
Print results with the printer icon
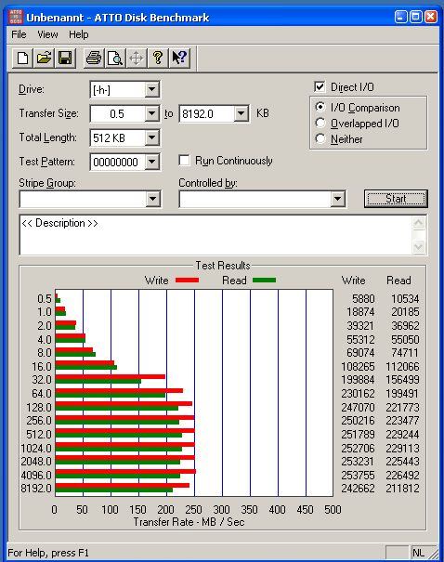pyautogui.click(x=94, y=58)
